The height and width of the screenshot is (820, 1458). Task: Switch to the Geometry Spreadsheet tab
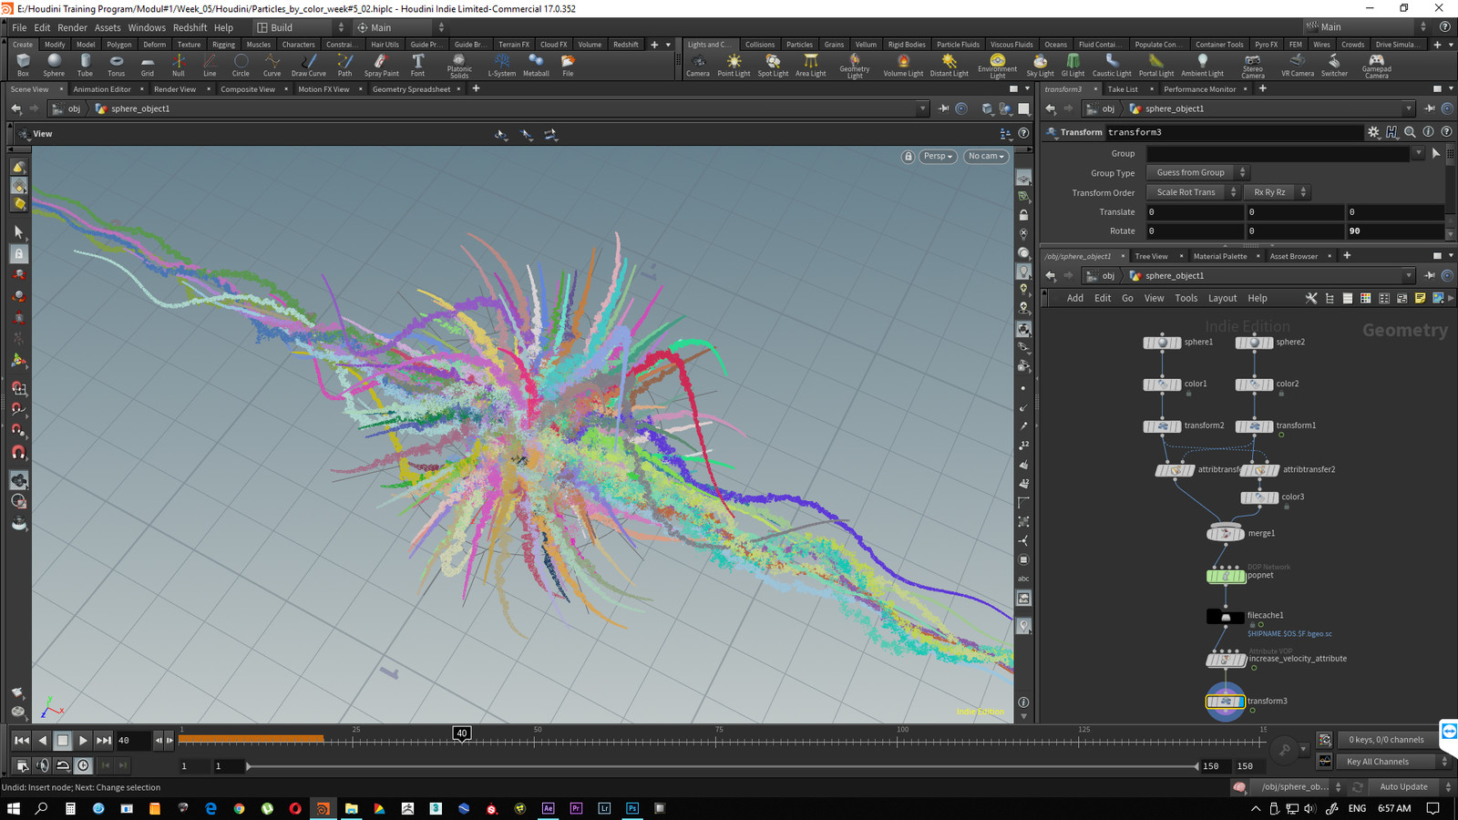coord(411,89)
